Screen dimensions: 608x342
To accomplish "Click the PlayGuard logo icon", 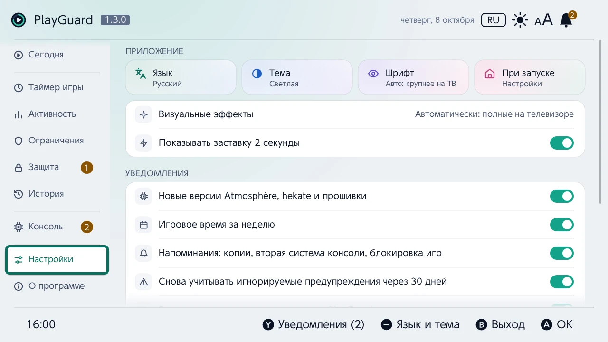I will coord(19,20).
